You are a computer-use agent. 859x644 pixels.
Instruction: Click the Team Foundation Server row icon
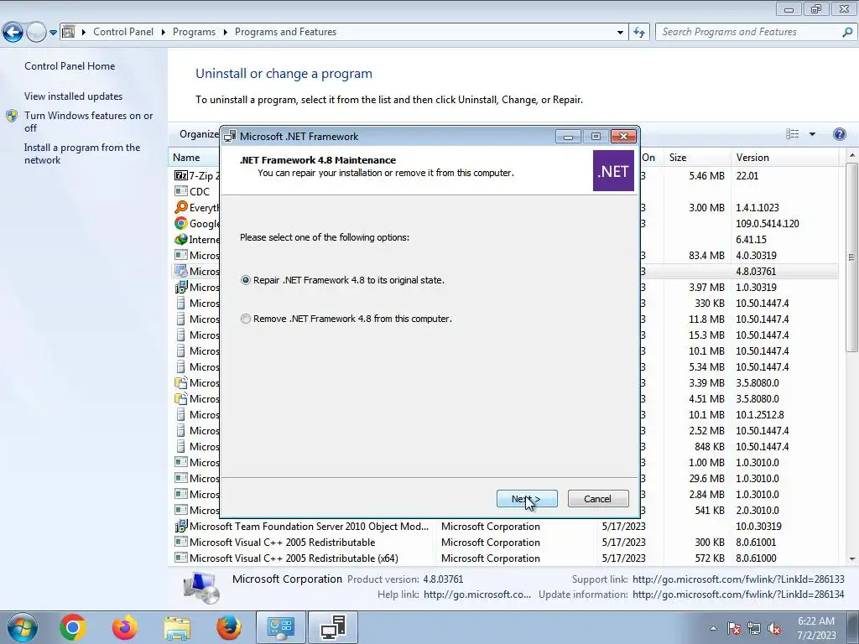[181, 527]
